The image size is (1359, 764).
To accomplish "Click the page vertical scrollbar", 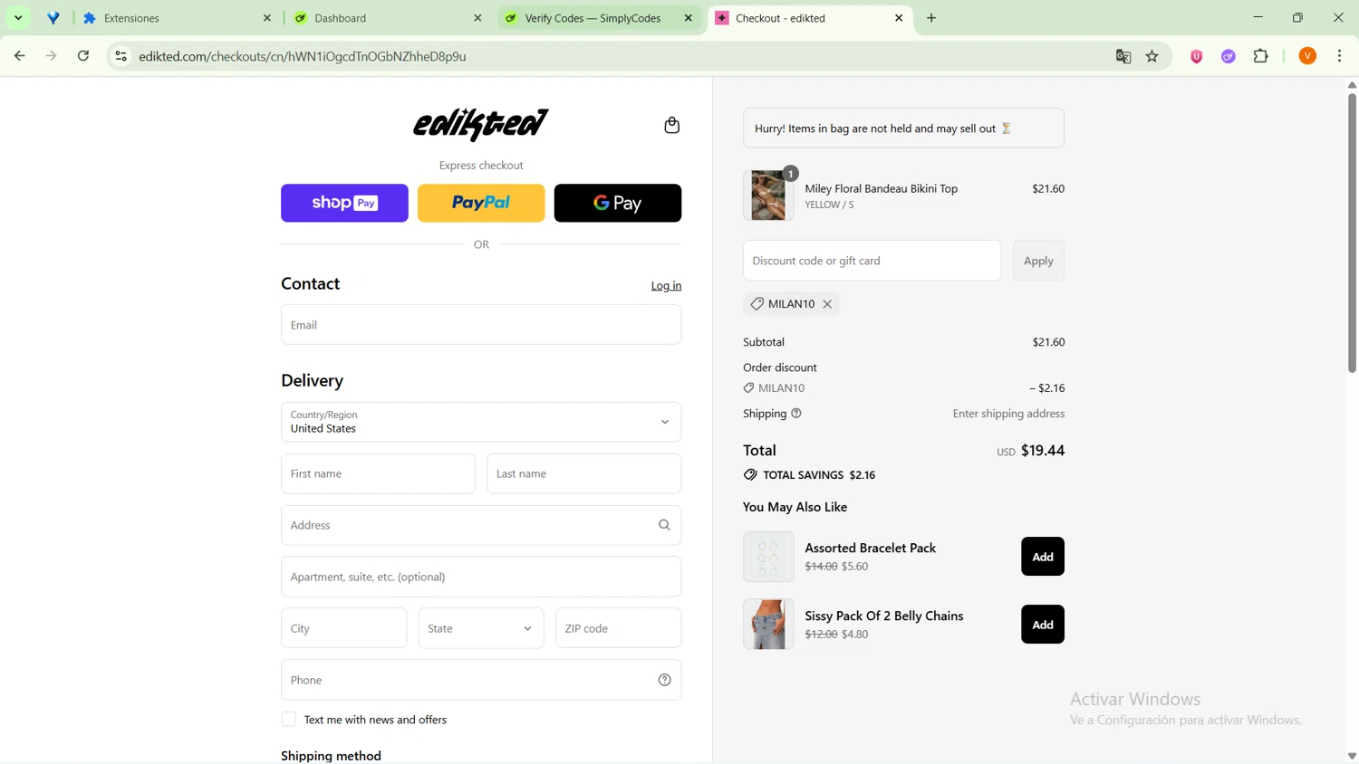I will [1352, 234].
